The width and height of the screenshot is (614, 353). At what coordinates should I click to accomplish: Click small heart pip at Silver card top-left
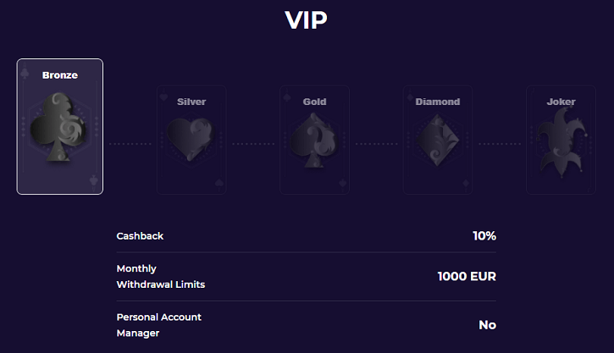[163, 97]
